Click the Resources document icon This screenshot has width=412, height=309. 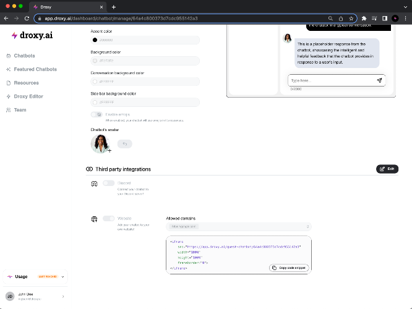pos(9,83)
